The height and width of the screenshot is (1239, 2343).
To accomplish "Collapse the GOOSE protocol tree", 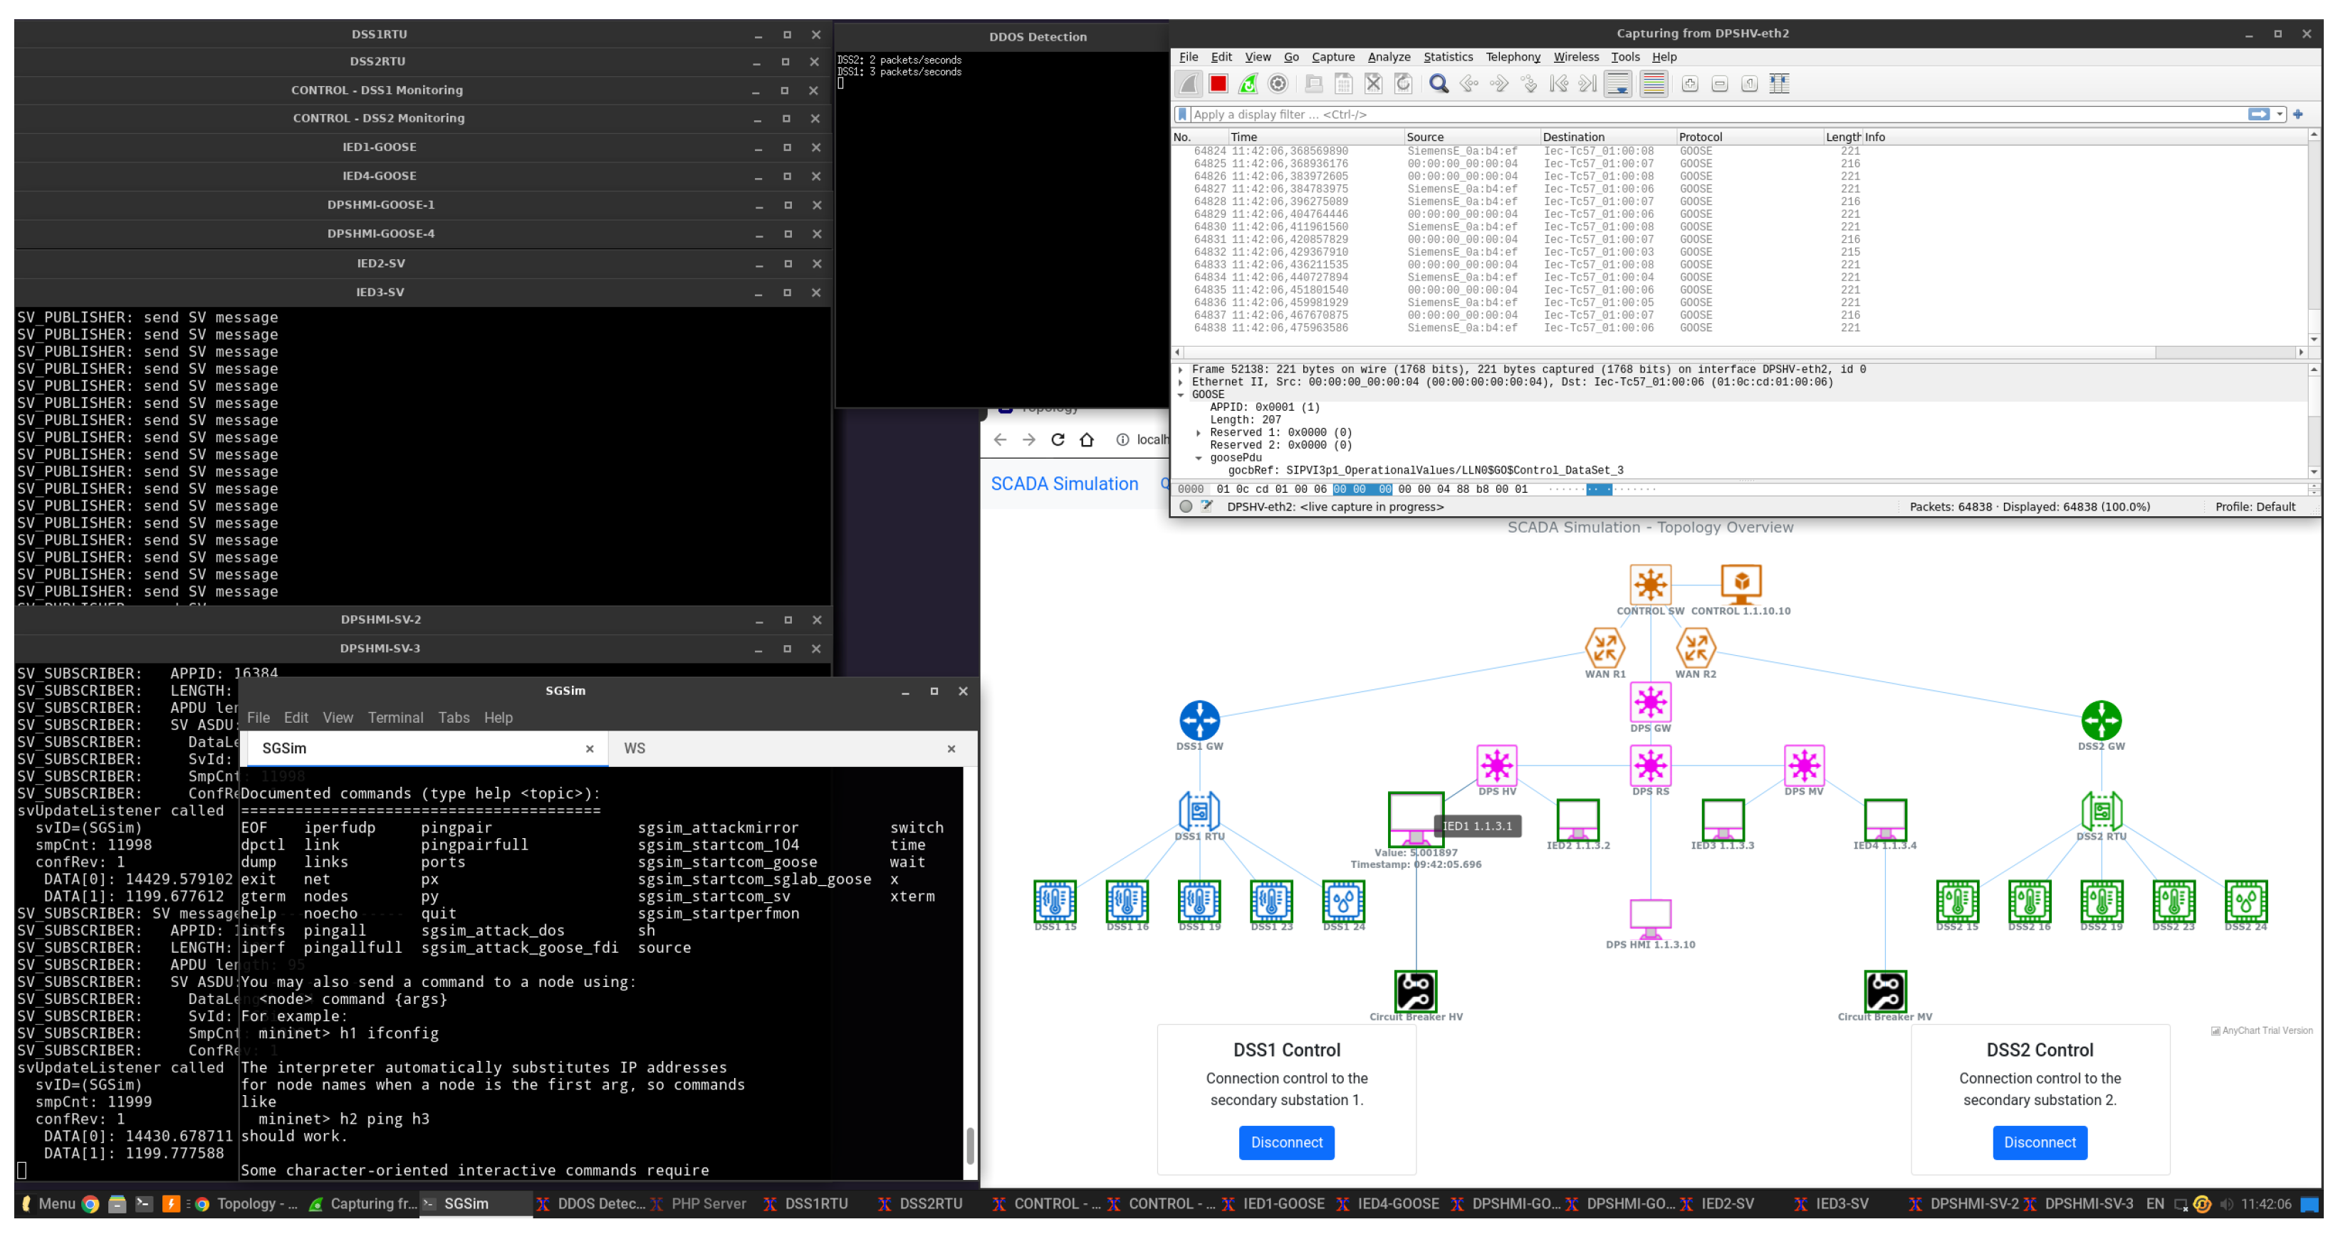I will [1181, 394].
